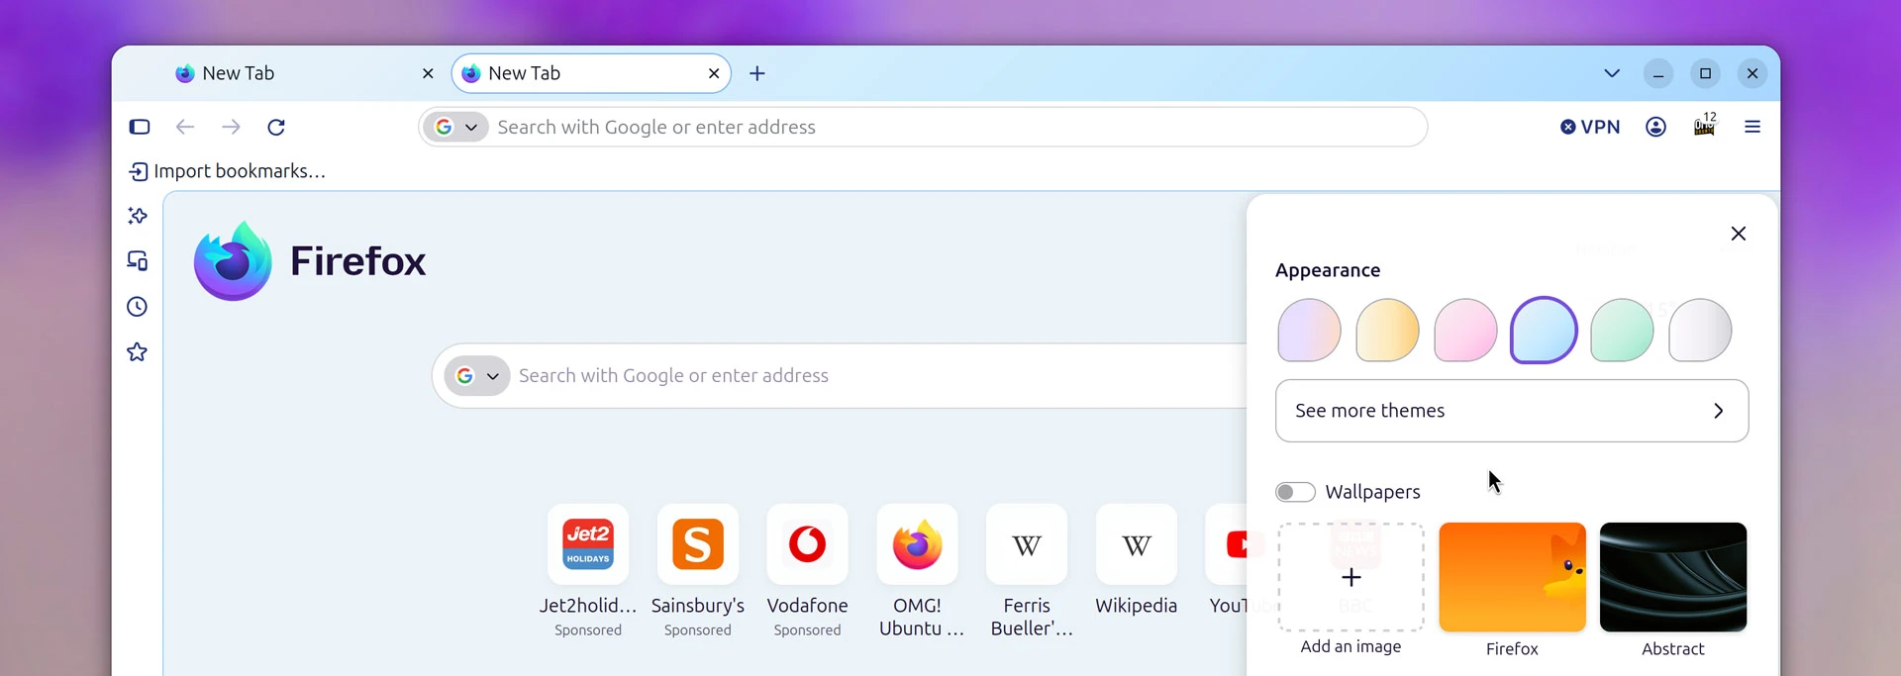Toggle the Wallpapers switch
Screen dimensions: 1901x676
coord(1295,492)
